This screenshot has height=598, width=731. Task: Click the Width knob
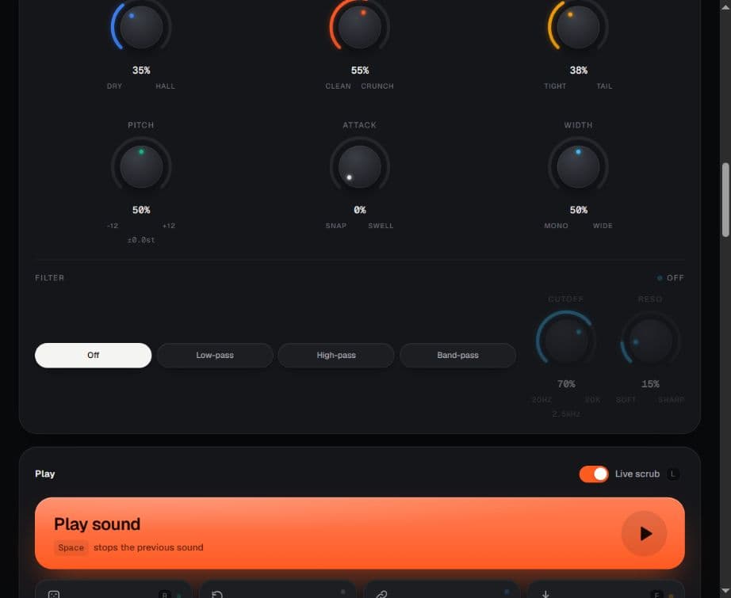[578, 166]
